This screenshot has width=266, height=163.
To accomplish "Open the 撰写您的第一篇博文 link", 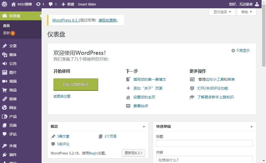I will [150, 79].
